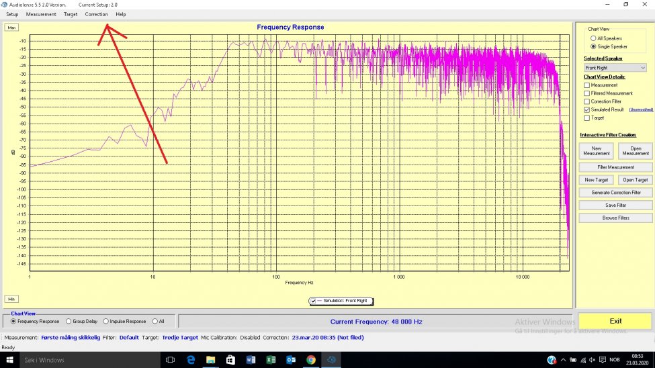Click Open Measurement button
Viewport: 655px width, 368px height.
point(636,151)
